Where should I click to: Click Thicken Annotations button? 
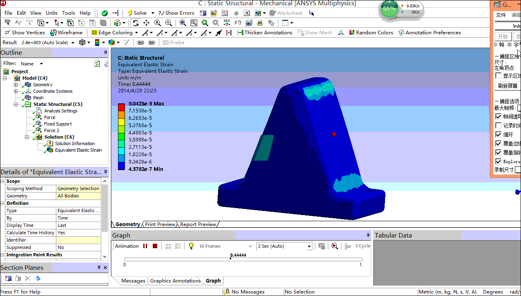coord(265,33)
